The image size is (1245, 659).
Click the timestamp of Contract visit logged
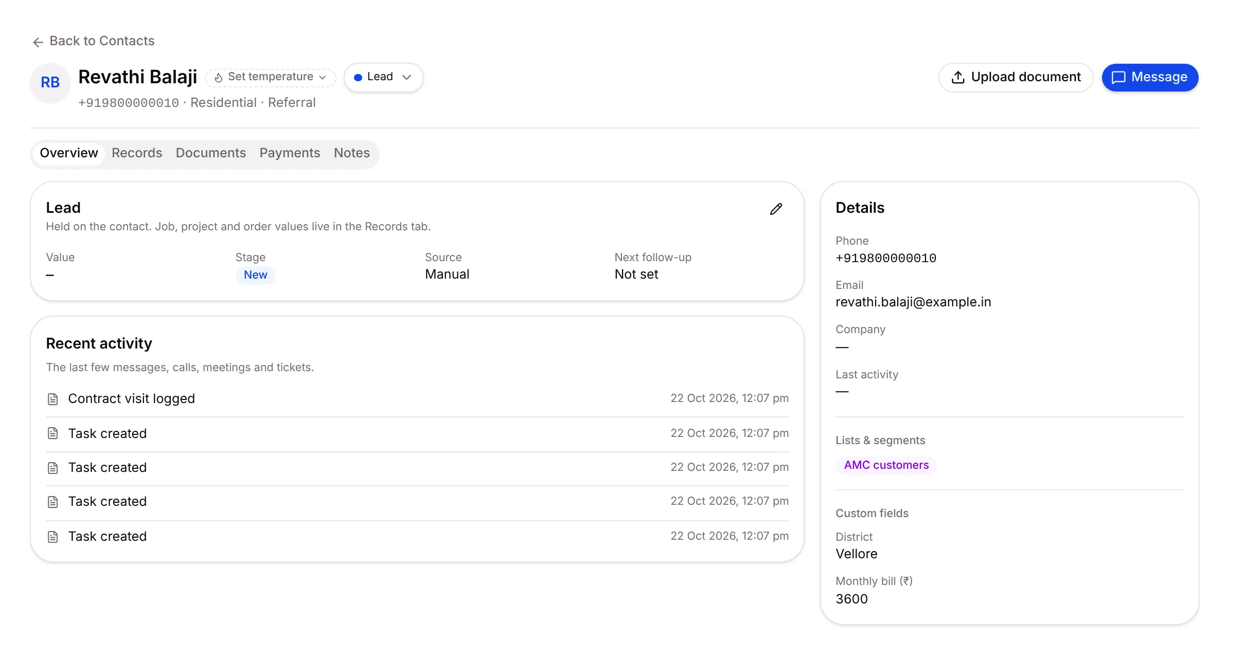pos(730,398)
